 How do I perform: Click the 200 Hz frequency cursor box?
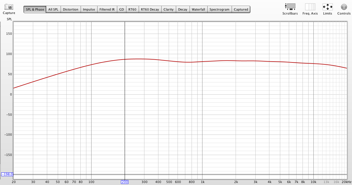tap(125, 182)
